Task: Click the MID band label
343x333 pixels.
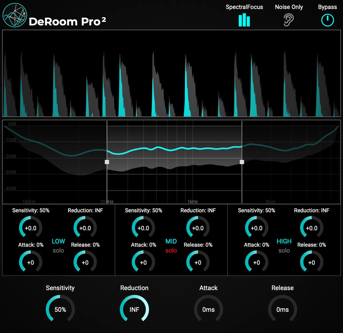Action: tap(171, 241)
